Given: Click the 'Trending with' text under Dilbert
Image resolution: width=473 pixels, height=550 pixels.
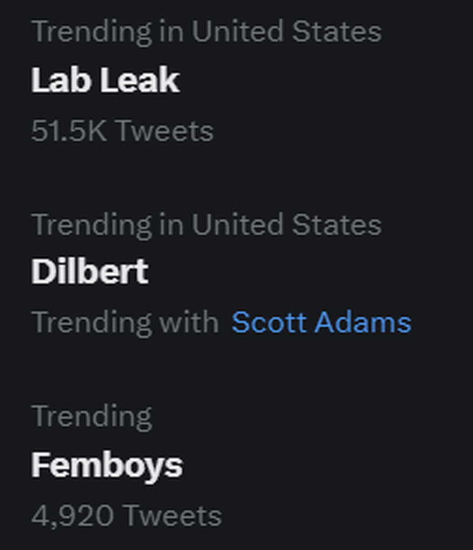Looking at the screenshot, I should [x=125, y=322].
